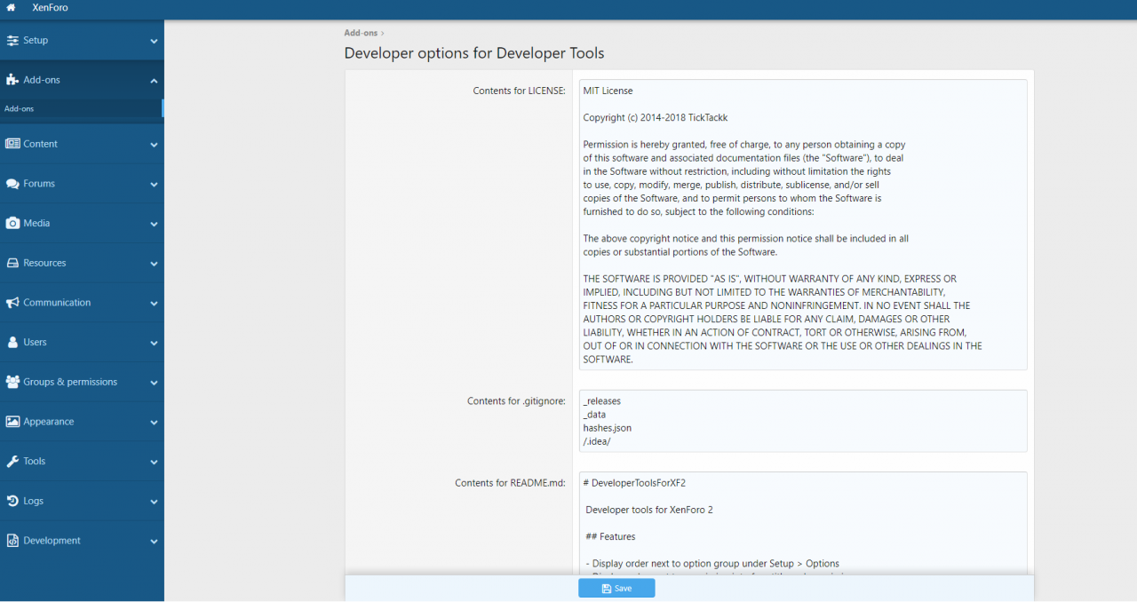Expand the Content section chevron
Screen dimensions: 1137x602
[154, 145]
